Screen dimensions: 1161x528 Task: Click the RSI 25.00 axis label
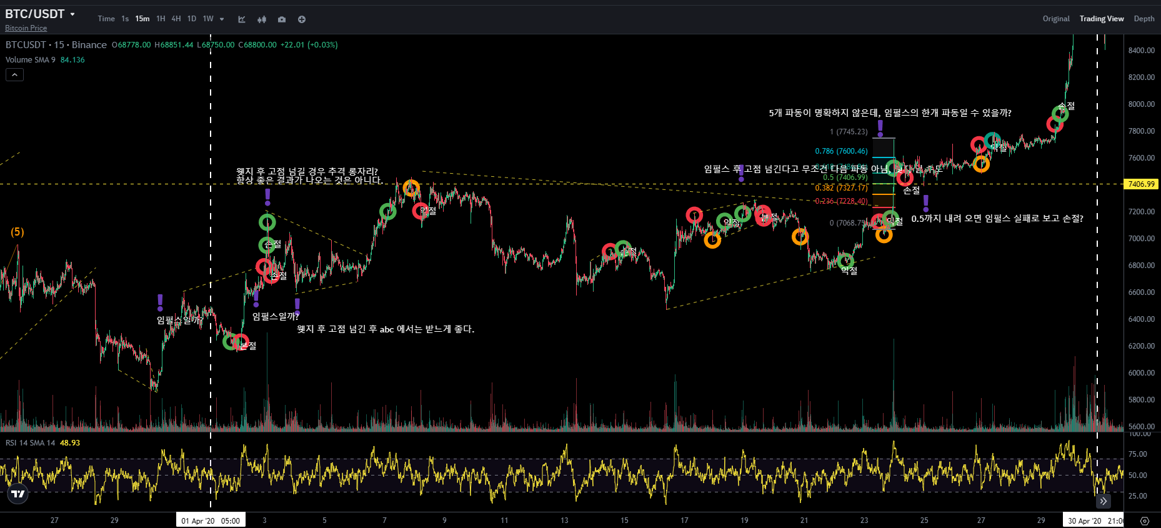[x=1138, y=496]
